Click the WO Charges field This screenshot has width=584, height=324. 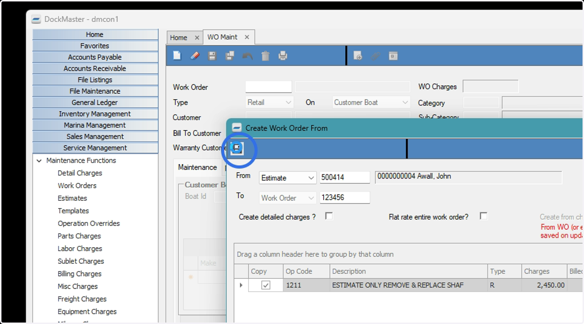click(x=491, y=87)
